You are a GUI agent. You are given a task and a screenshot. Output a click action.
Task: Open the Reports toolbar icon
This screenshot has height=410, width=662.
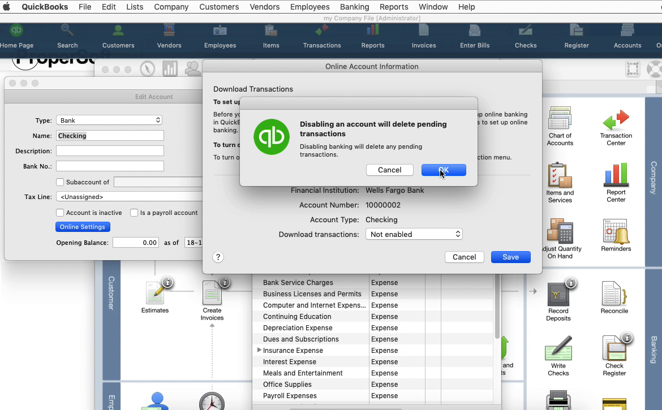pos(373,37)
